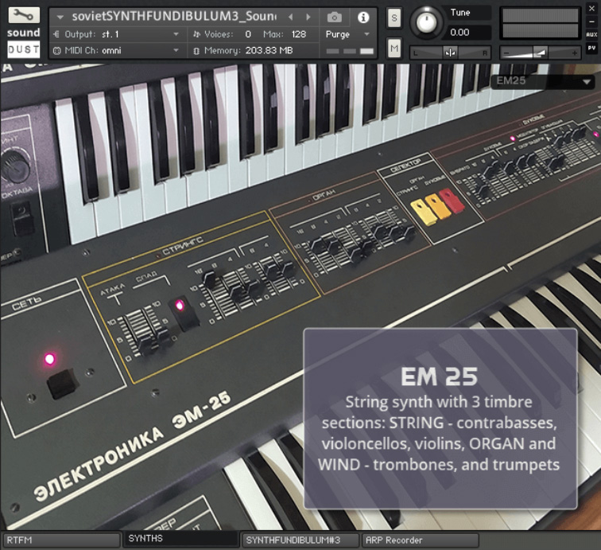
Task: Open instrument edit mode via wrench icon
Action: [x=24, y=15]
